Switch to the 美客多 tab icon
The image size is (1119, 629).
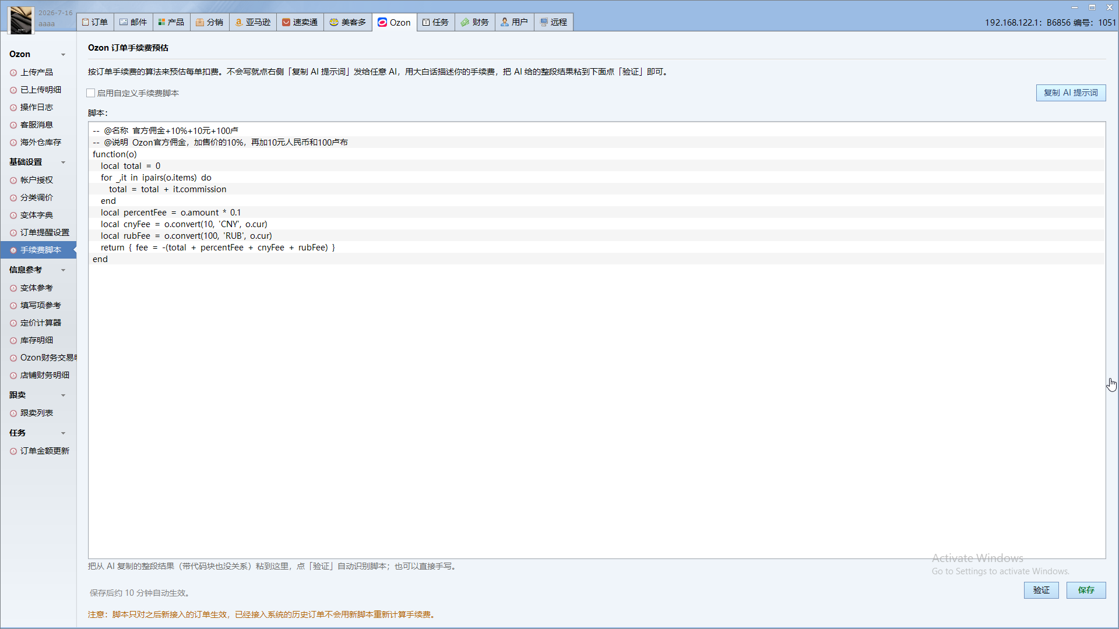[x=334, y=22]
